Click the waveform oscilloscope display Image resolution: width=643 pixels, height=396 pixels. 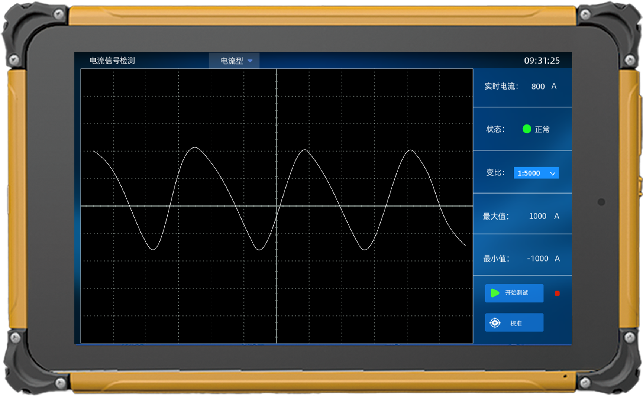277,206
